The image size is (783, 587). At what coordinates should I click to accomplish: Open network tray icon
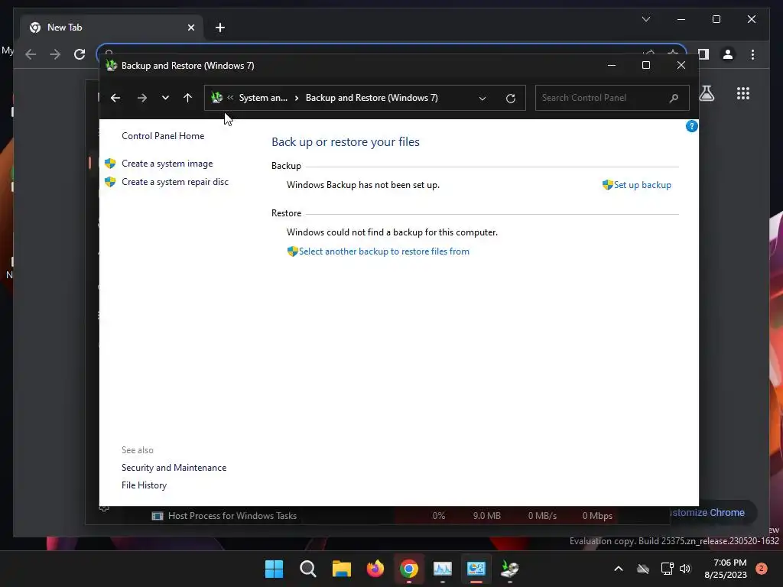click(667, 569)
